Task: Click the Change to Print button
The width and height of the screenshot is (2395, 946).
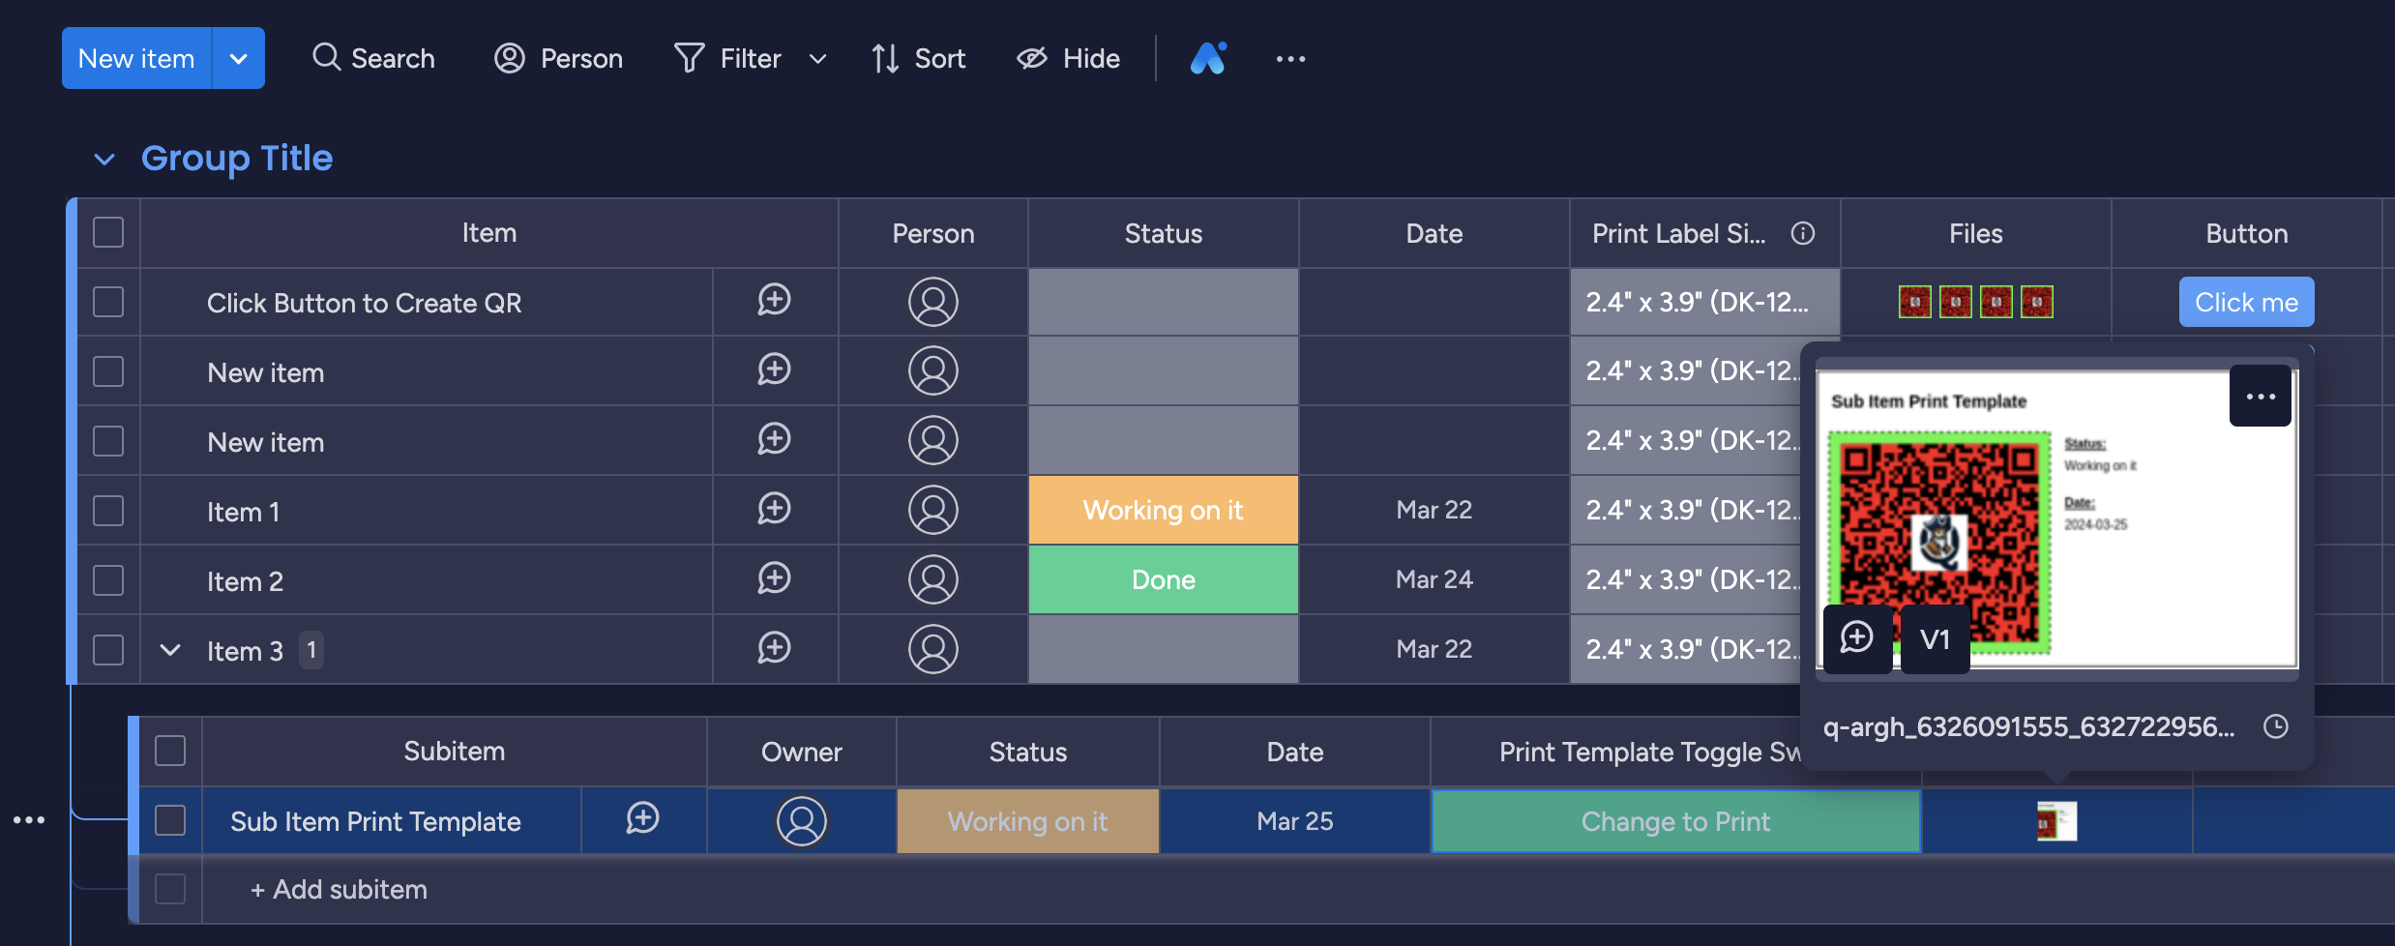Action: [1675, 821]
